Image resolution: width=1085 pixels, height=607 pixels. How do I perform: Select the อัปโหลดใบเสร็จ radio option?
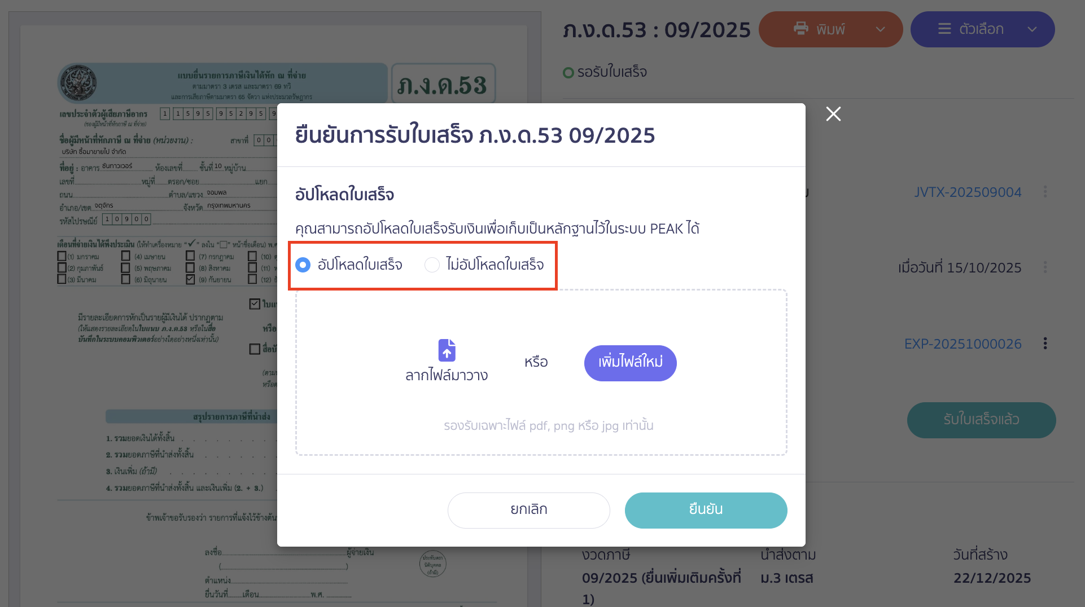click(x=303, y=265)
